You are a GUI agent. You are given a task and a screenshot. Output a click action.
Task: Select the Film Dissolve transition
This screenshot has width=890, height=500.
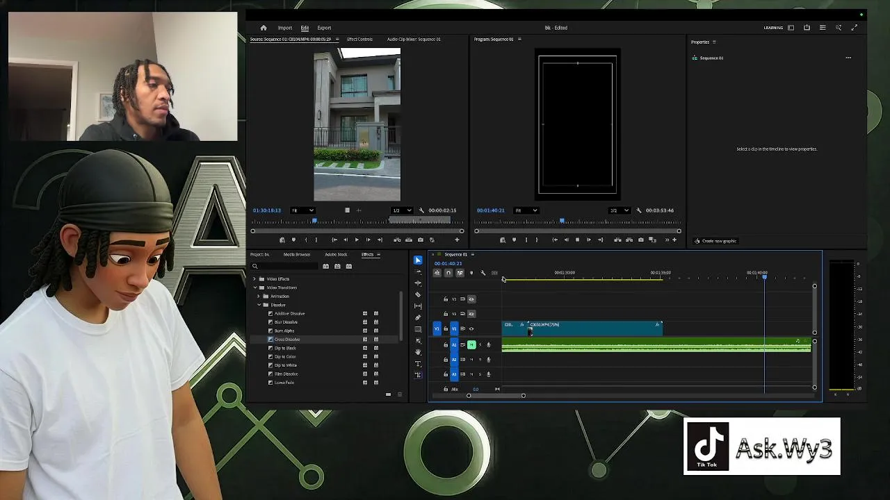point(286,374)
